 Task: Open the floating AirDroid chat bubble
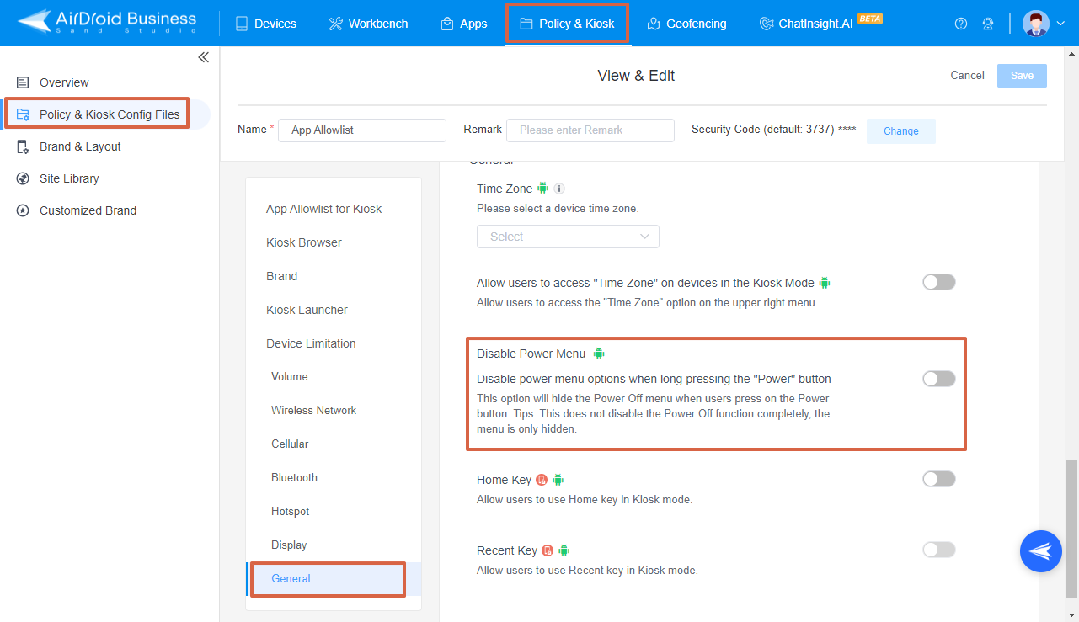point(1041,551)
